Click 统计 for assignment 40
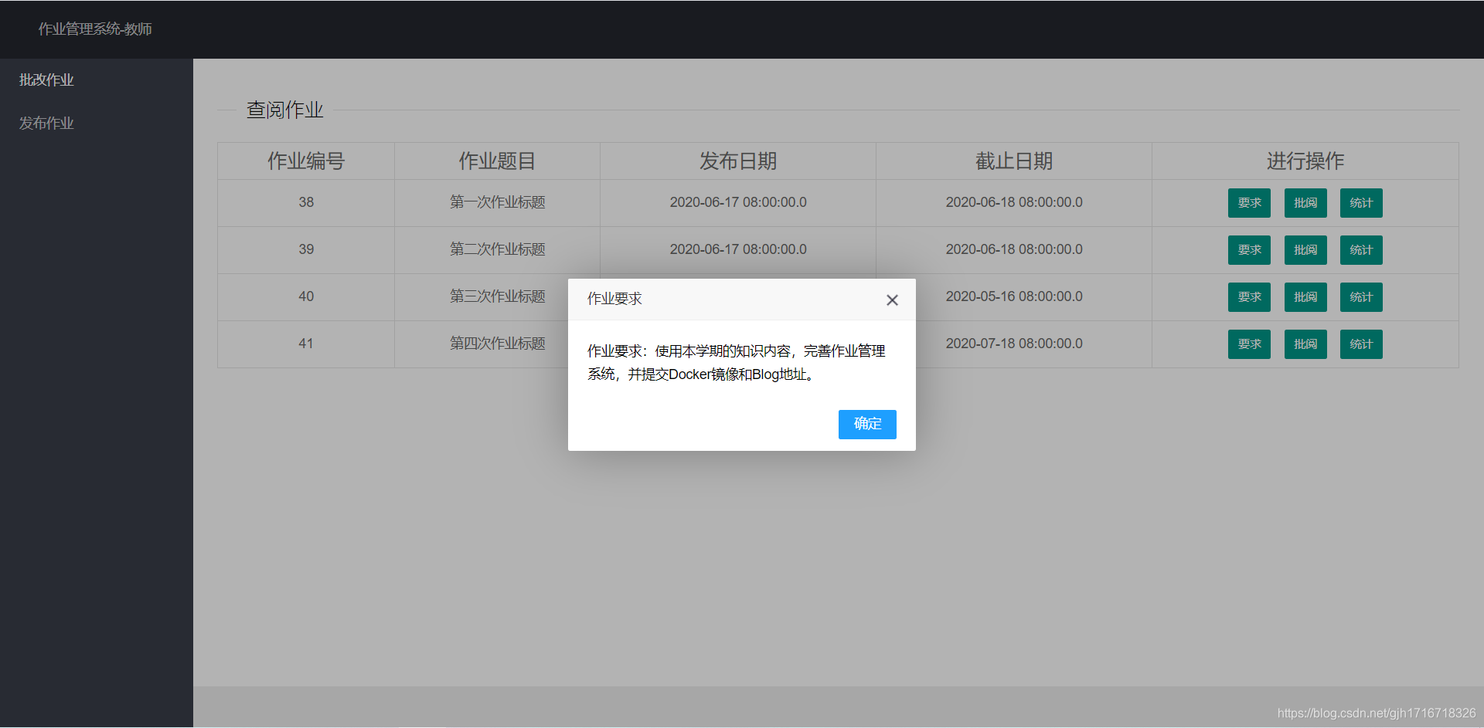This screenshot has height=728, width=1484. tap(1360, 296)
